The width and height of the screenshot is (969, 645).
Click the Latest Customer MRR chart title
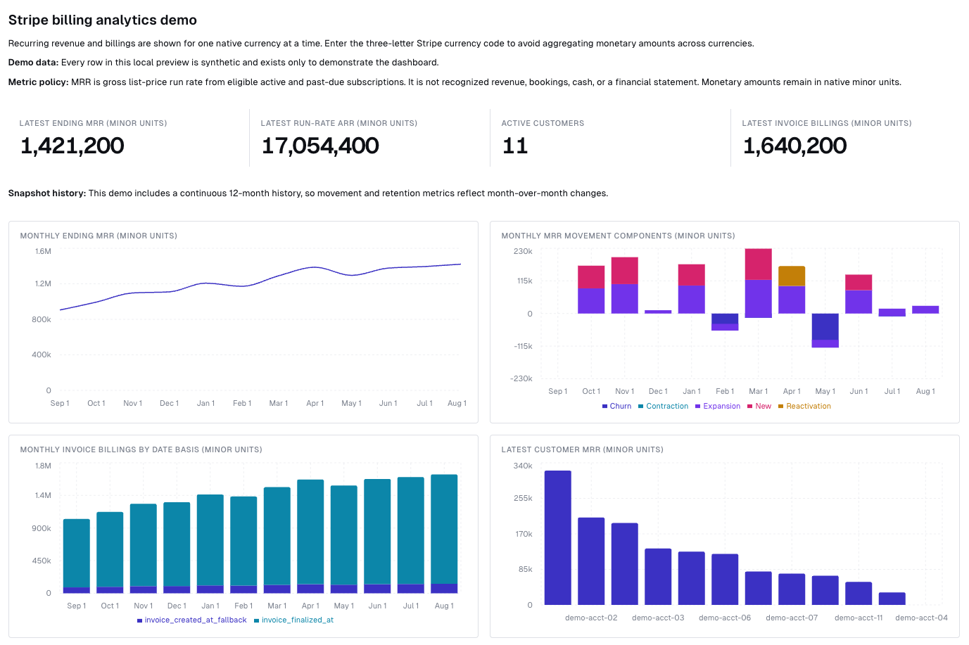click(582, 449)
